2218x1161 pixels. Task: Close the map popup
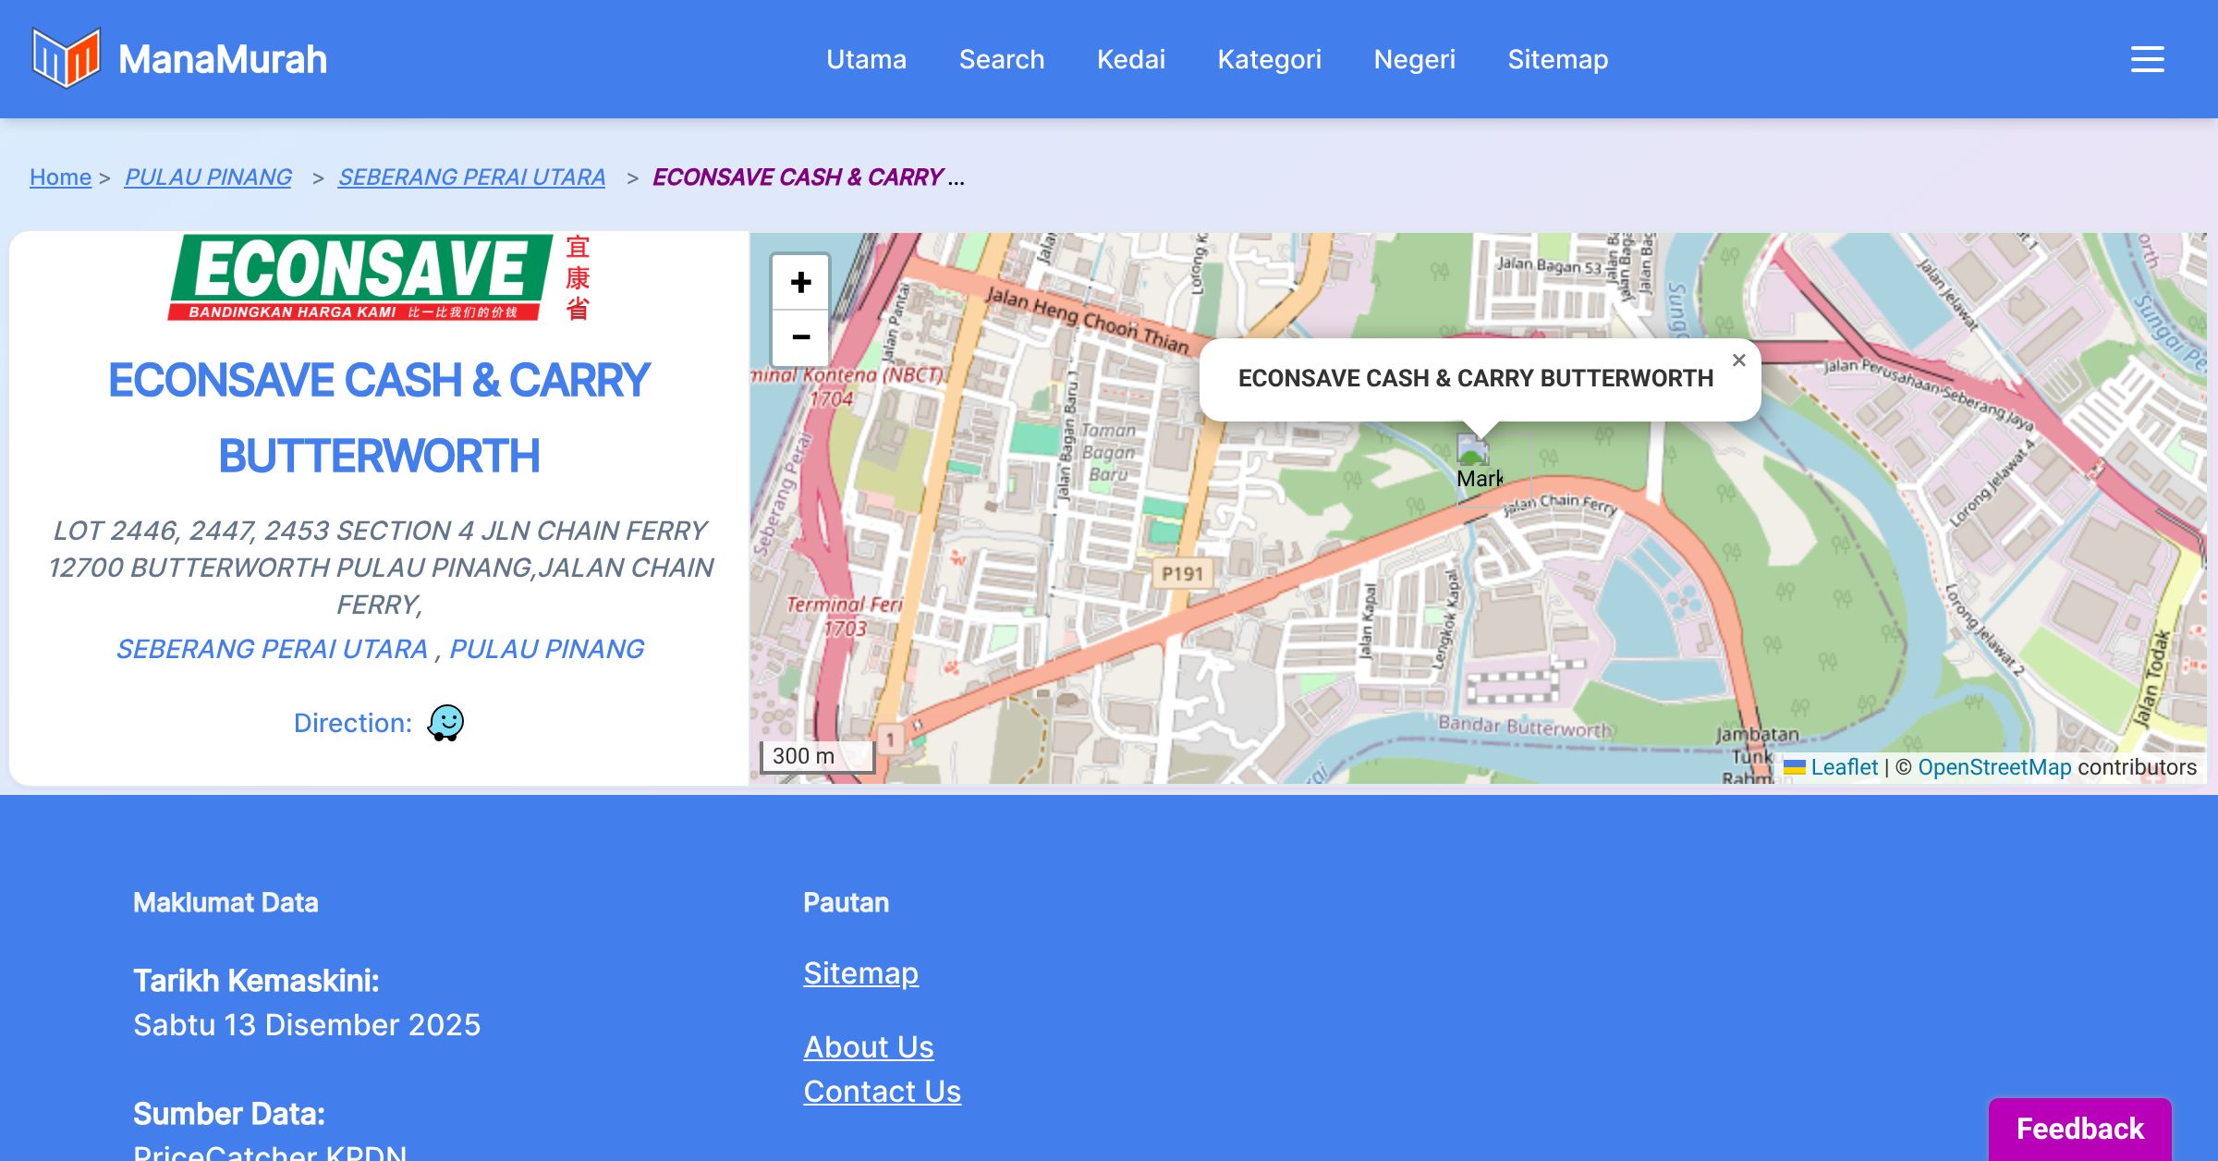coord(1738,361)
